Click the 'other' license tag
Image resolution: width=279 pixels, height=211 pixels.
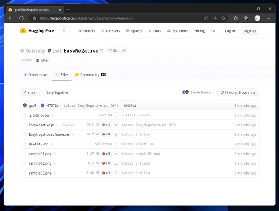click(x=42, y=60)
